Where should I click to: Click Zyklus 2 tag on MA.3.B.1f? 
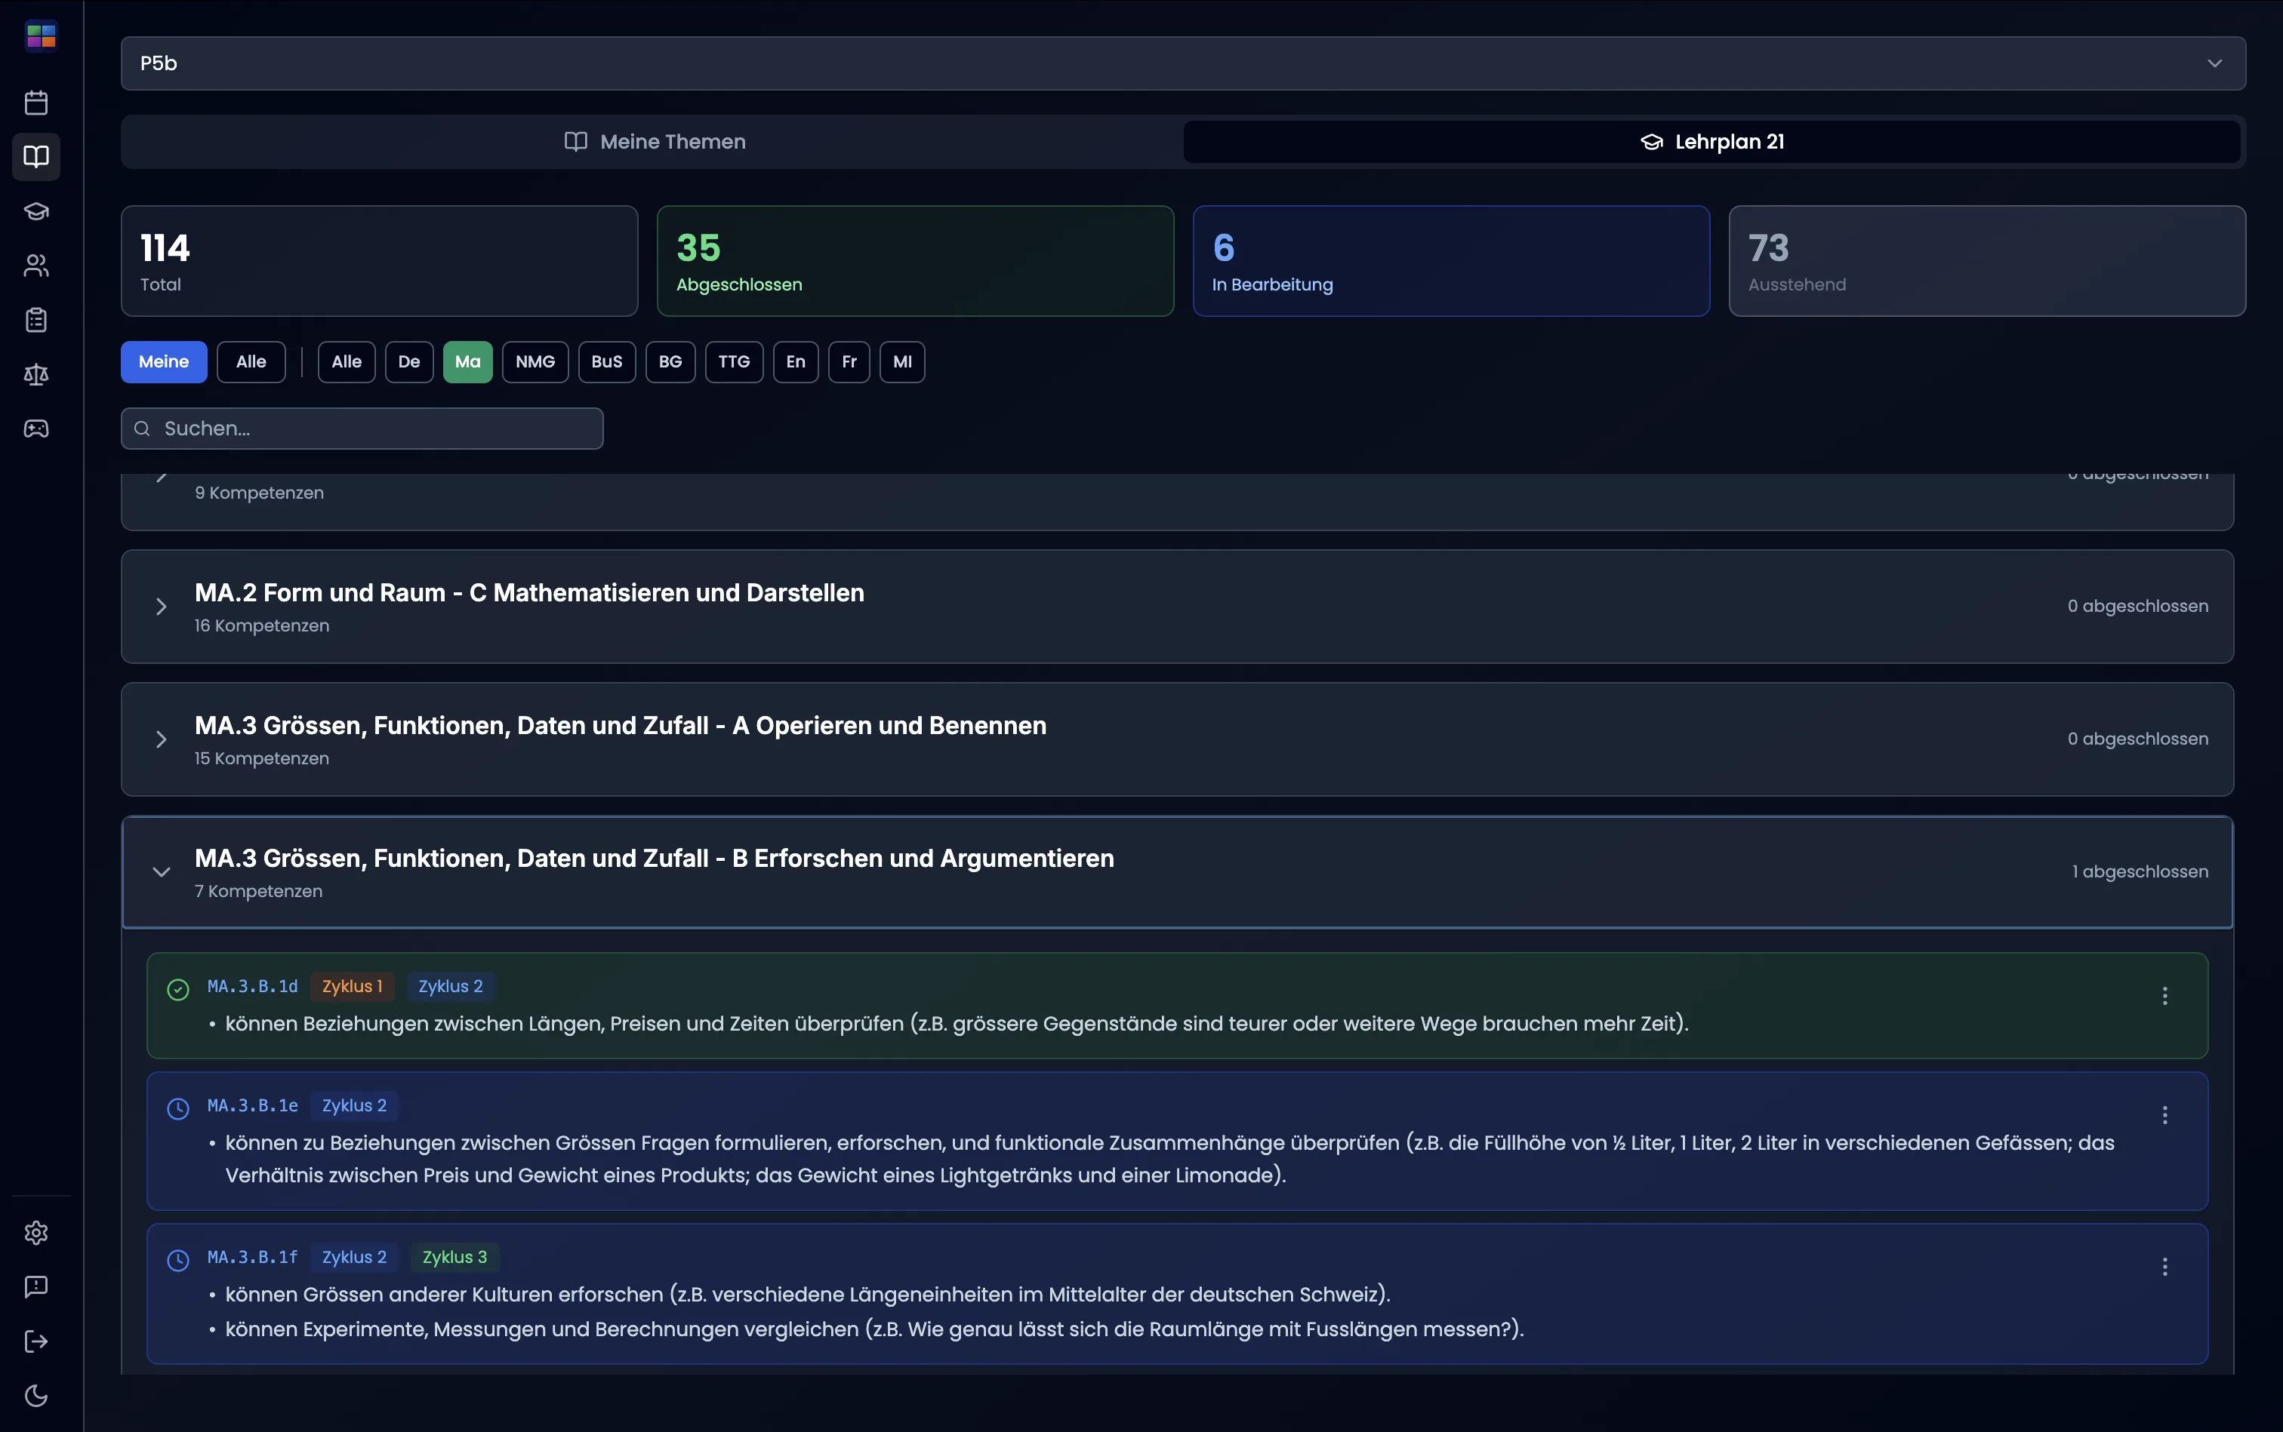coord(354,1258)
